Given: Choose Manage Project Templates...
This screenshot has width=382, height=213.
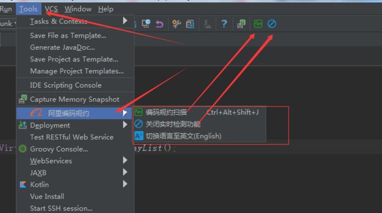Looking at the screenshot, I should [75, 71].
